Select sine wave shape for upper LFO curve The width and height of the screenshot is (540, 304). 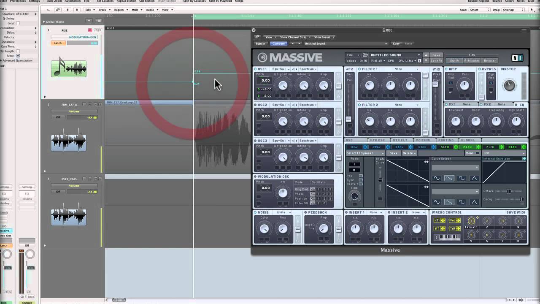(437, 178)
